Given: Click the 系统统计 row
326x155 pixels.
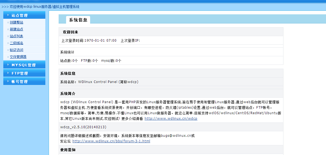Looking at the screenshot, I should click(171, 52).
